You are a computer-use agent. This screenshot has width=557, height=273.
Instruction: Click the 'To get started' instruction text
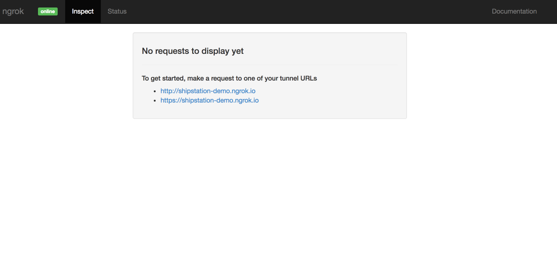tap(229, 78)
